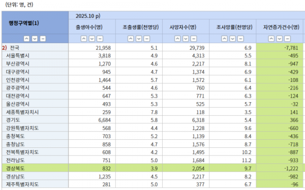Select the 광주광역시 row label
Image resolution: width=305 pixels, height=190 pixels.
tap(18, 88)
